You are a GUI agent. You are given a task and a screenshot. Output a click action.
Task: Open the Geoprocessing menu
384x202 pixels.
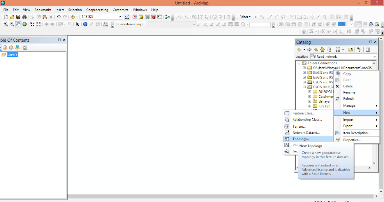pos(97,10)
